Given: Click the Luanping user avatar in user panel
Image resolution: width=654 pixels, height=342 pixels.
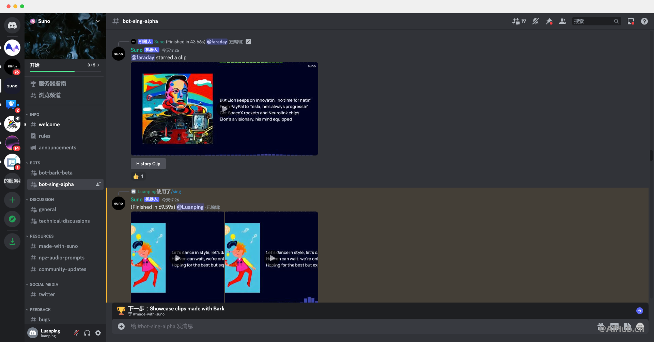Looking at the screenshot, I should click(33, 333).
